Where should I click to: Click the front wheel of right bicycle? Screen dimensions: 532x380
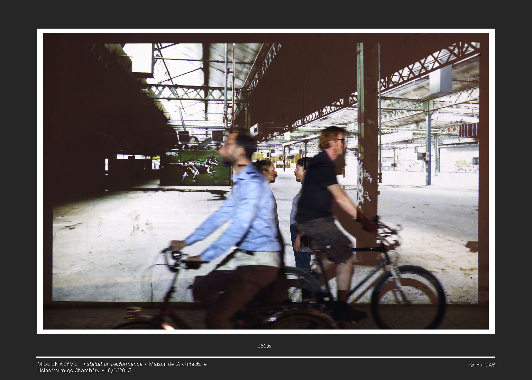coord(408,297)
